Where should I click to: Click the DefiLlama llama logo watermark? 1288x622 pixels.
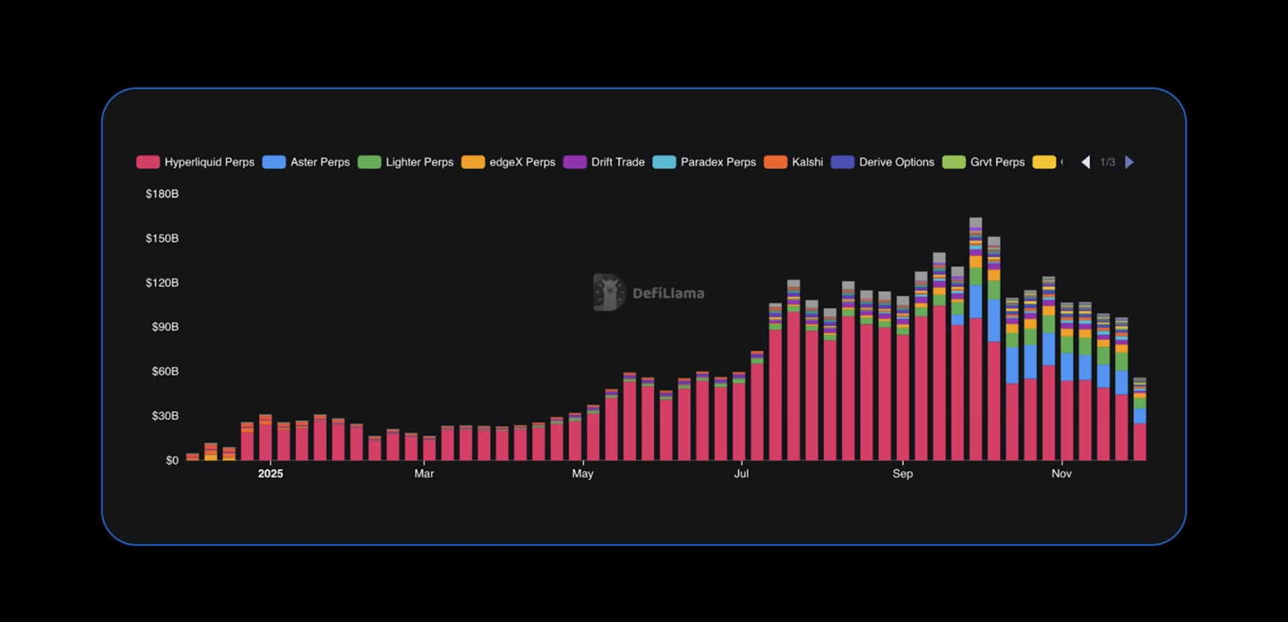click(x=607, y=293)
